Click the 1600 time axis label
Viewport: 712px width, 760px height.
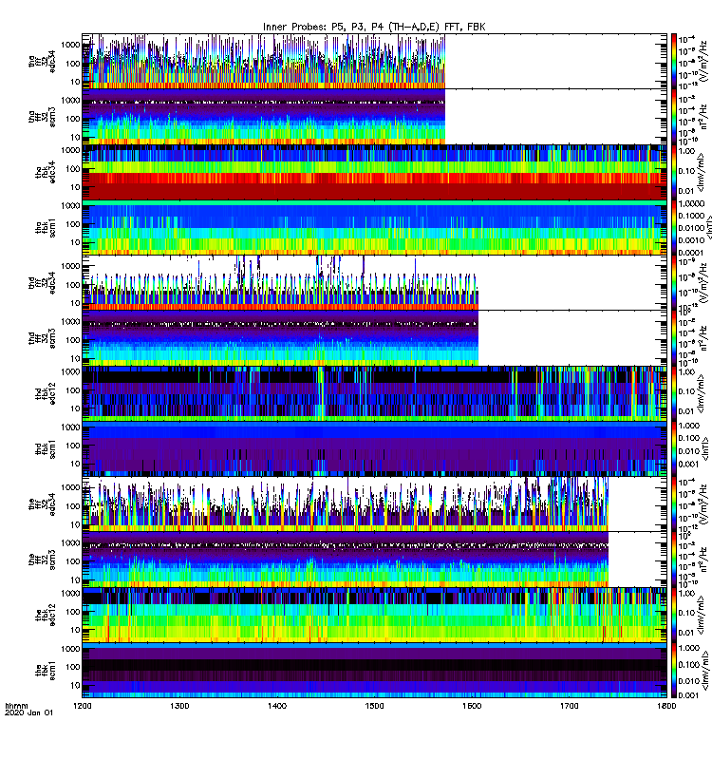(x=472, y=706)
